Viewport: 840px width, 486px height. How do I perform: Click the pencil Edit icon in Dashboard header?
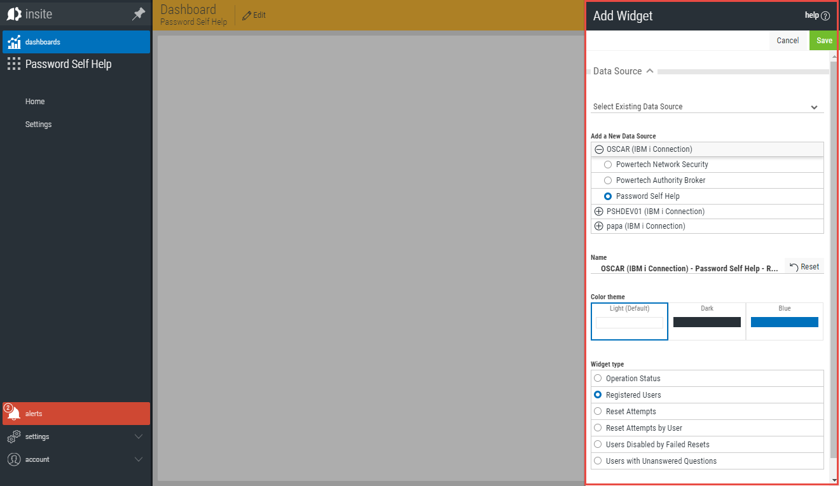click(x=247, y=15)
